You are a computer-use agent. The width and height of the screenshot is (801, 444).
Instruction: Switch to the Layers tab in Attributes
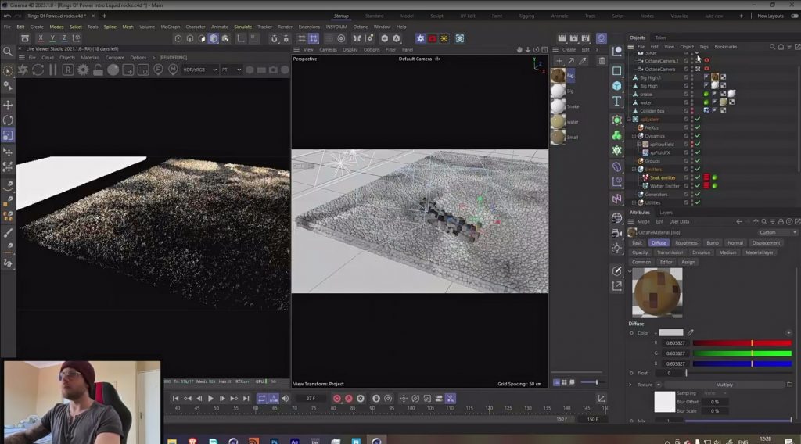point(666,213)
